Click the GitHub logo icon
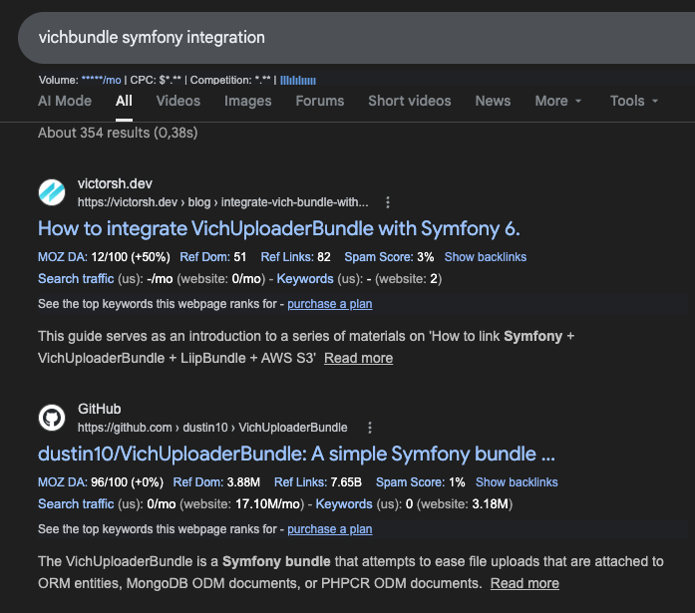 click(x=52, y=418)
